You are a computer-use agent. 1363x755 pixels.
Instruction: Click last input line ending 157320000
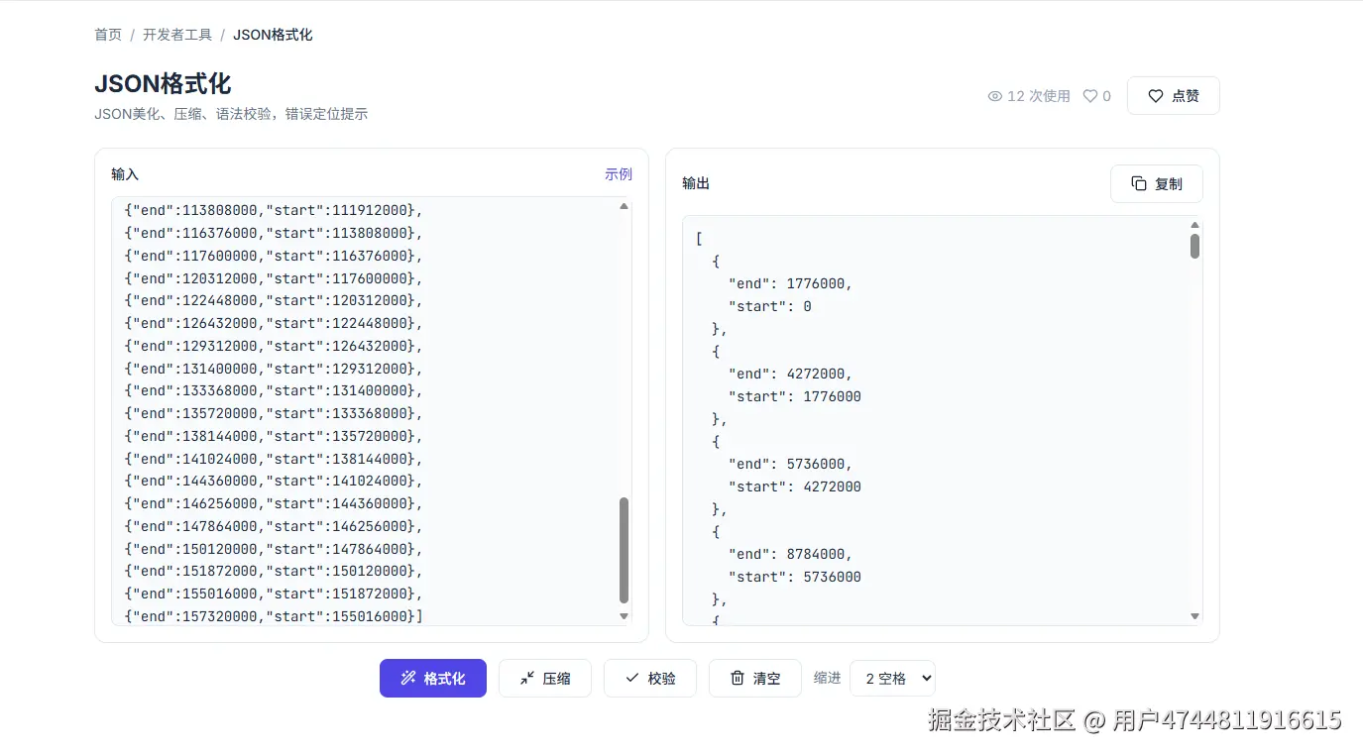click(x=274, y=616)
